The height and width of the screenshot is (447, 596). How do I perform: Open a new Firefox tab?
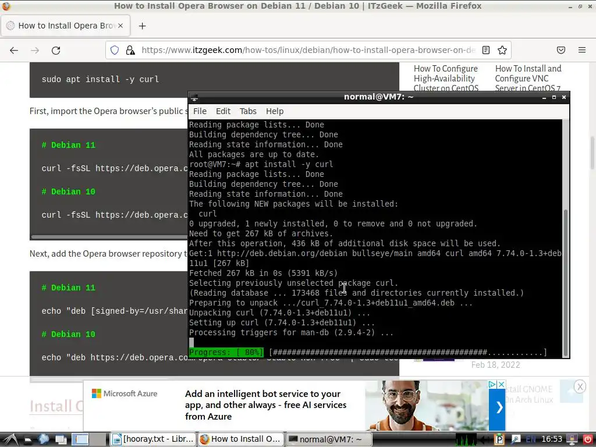[142, 26]
